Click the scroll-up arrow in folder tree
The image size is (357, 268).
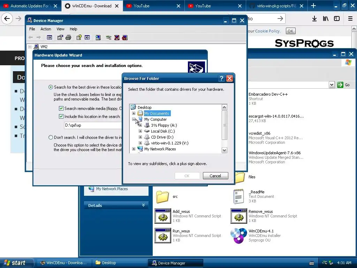(225, 107)
